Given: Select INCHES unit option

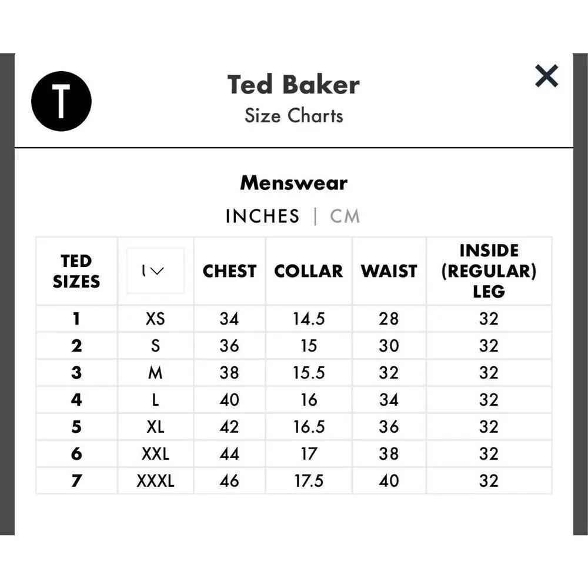Looking at the screenshot, I should tap(262, 216).
